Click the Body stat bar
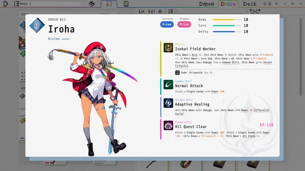305x171 pixels. (x=227, y=20)
